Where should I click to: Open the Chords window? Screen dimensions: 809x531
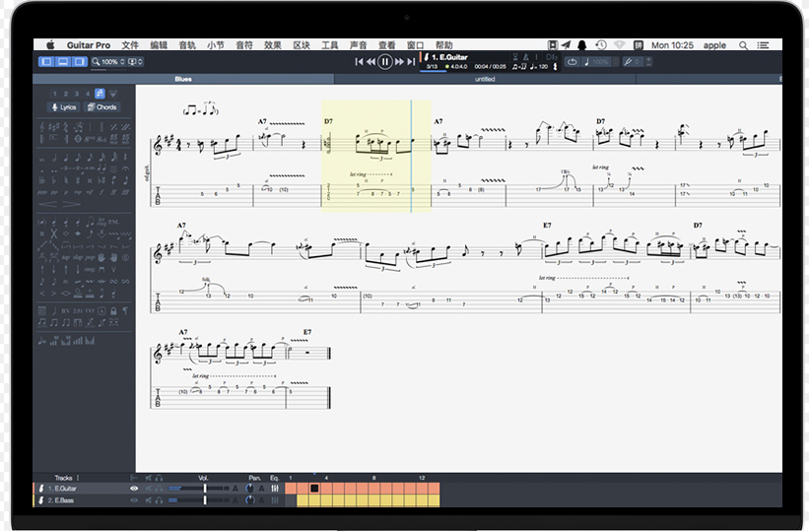pos(102,107)
